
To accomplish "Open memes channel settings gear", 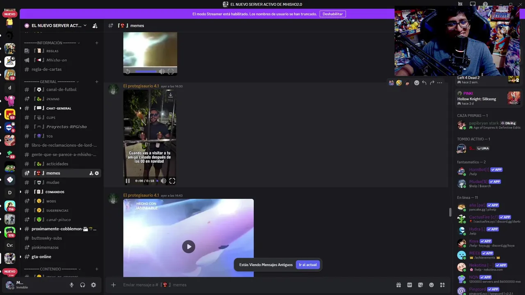I will (x=97, y=173).
